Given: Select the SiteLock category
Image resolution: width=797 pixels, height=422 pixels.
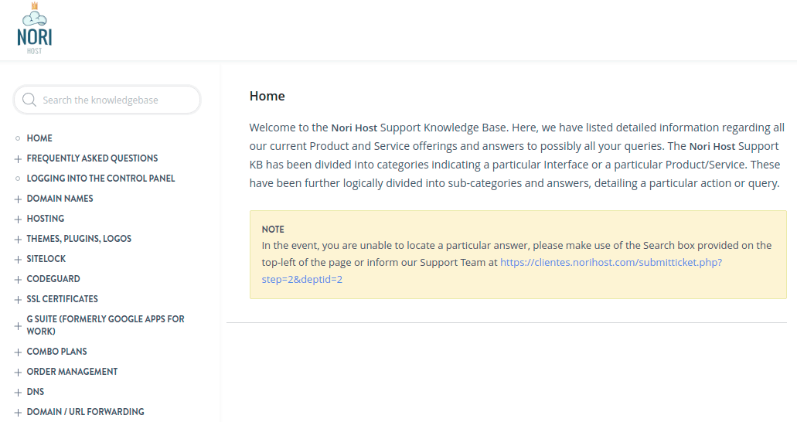Looking at the screenshot, I should tap(46, 259).
